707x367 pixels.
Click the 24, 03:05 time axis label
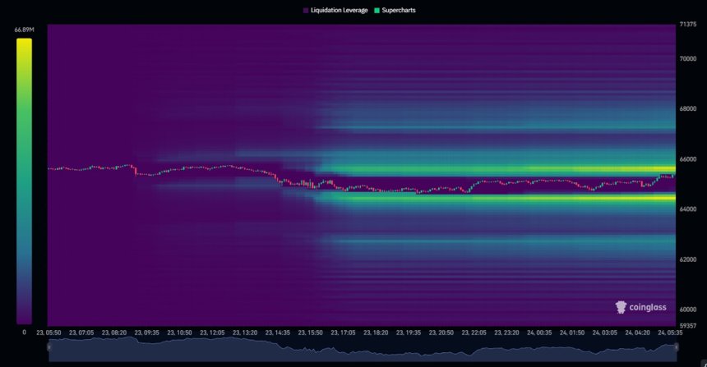604,333
